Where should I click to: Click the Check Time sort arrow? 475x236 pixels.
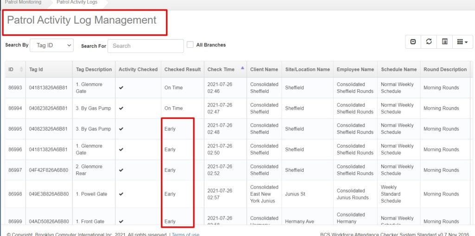242,68
